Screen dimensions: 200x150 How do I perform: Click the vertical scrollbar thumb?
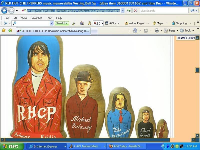point(197,70)
